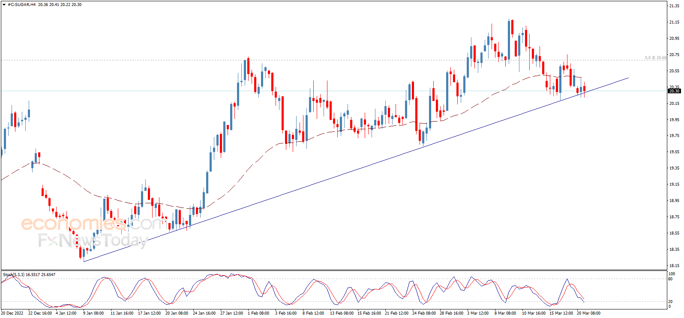The height and width of the screenshot is (318, 684).
Task: Click the '24 Jan 16:00' time label
Action: 204,313
